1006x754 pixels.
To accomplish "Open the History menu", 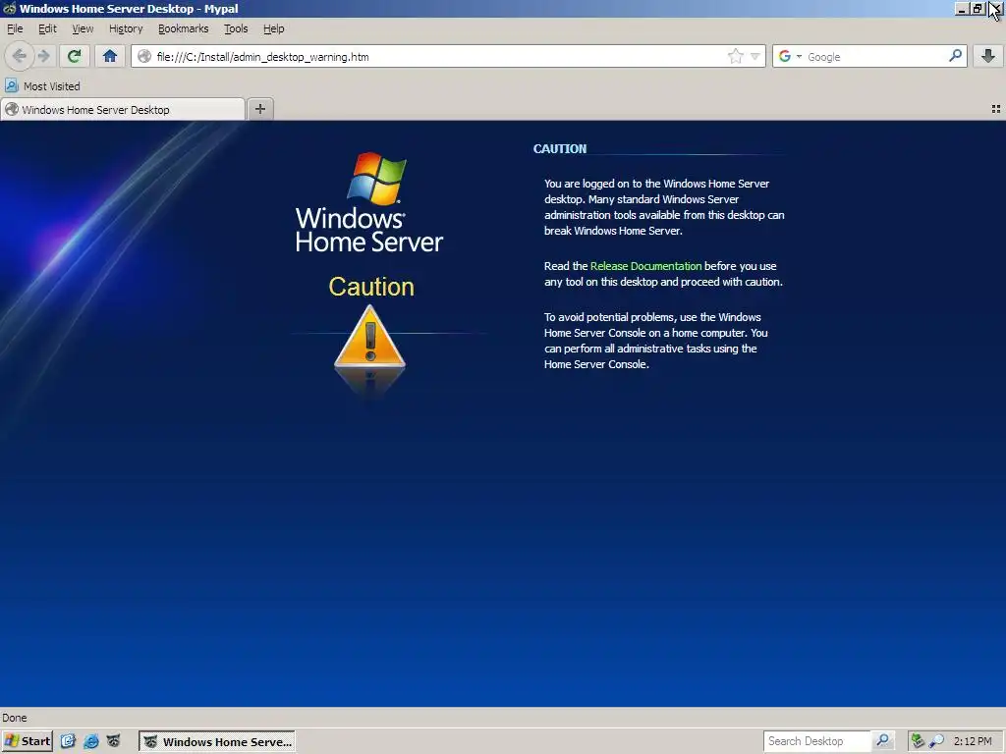I will (126, 28).
